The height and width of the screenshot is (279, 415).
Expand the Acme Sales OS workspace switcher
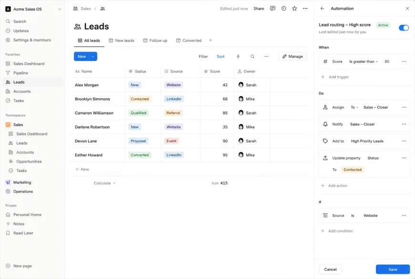coord(60,9)
